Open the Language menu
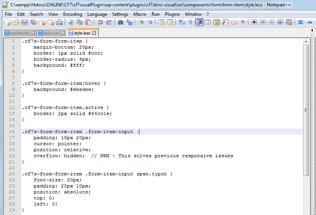316x215 pixels. tap(97, 13)
